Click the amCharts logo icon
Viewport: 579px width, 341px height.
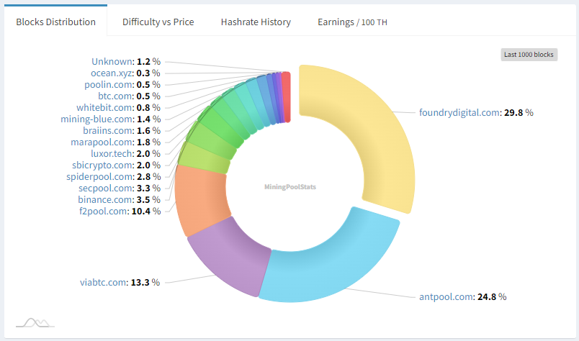(x=35, y=322)
